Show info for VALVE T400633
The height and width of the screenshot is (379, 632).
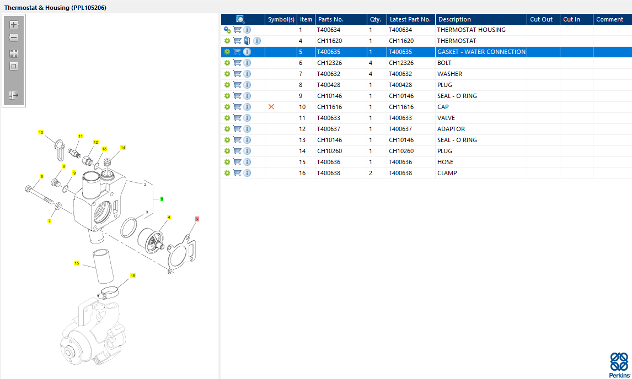(247, 117)
